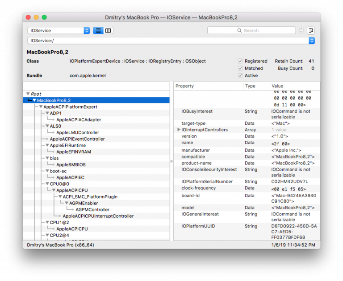
Task: Select AGPMController in the tree
Action: pos(92,210)
